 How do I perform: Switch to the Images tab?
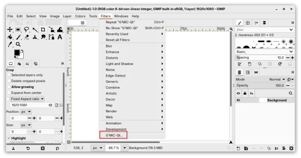point(36,64)
